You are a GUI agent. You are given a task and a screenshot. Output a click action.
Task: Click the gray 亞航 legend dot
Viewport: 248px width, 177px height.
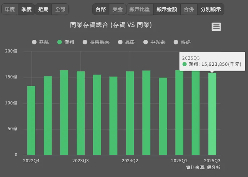(34, 42)
